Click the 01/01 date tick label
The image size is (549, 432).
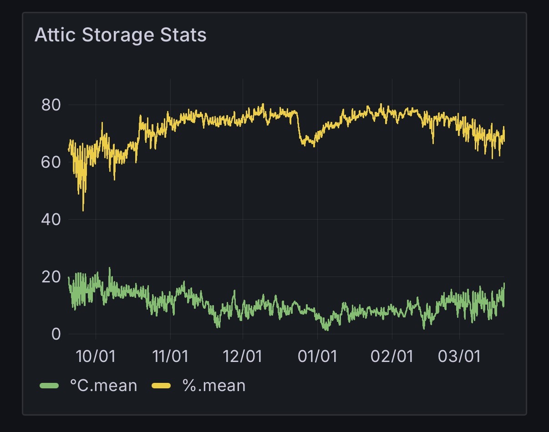point(317,356)
